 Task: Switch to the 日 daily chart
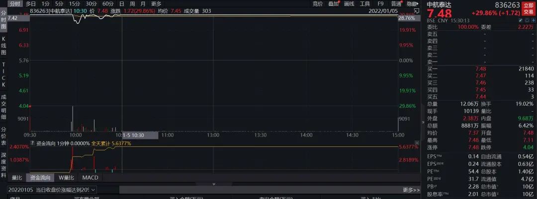click(x=122, y=4)
